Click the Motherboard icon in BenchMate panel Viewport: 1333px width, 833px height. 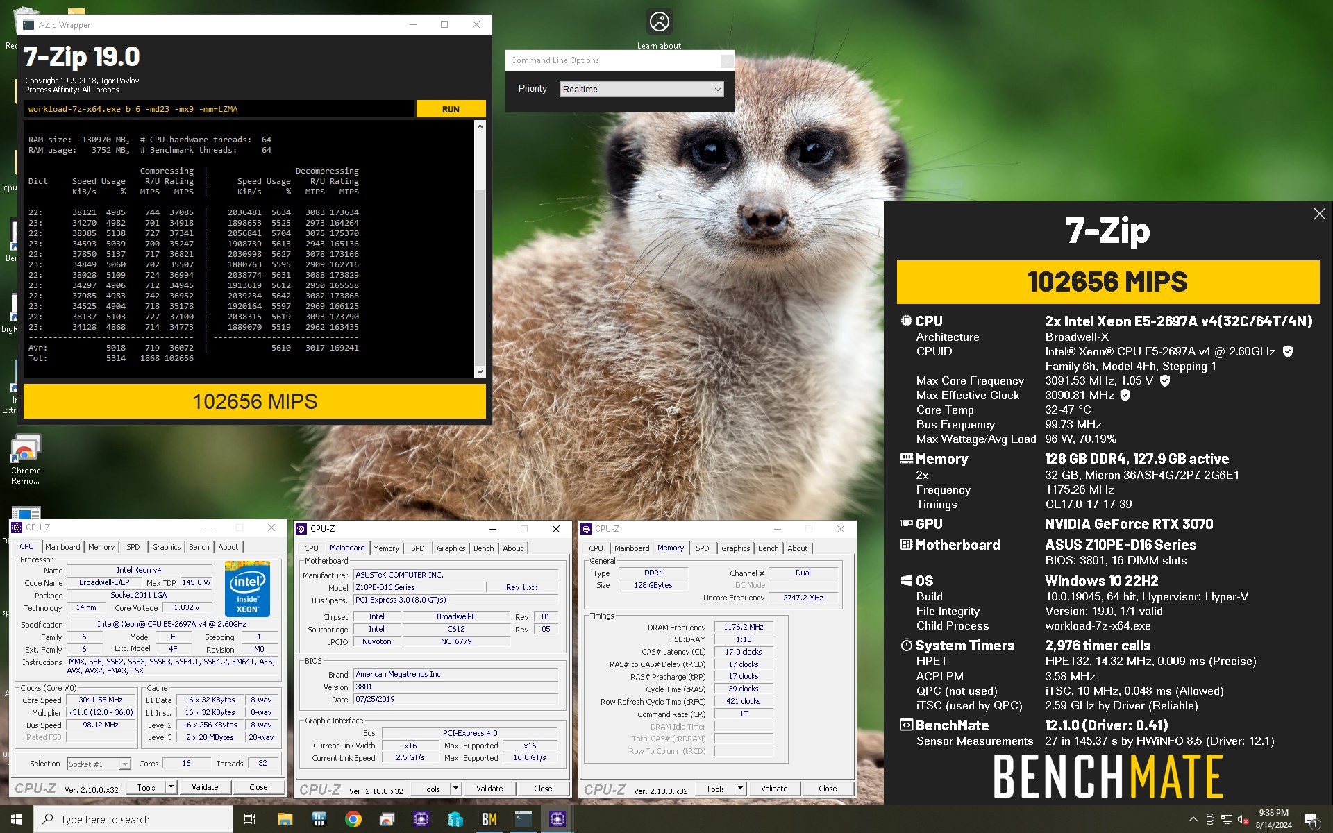point(906,545)
